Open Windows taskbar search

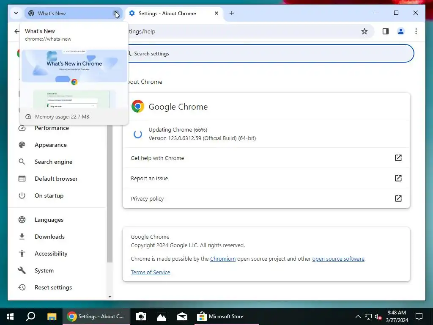30,317
